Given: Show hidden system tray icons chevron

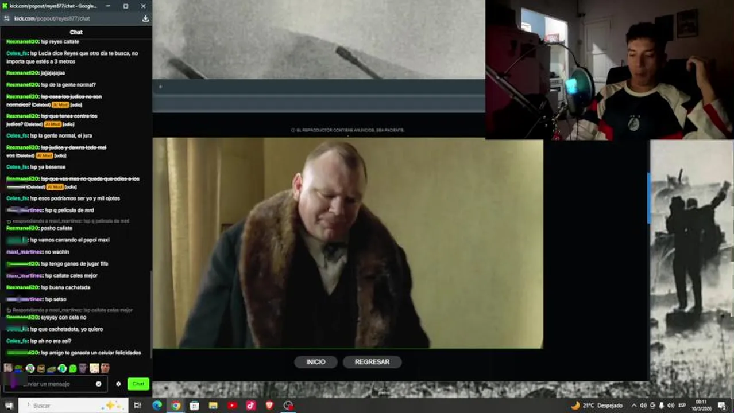Looking at the screenshot, I should click(x=634, y=406).
